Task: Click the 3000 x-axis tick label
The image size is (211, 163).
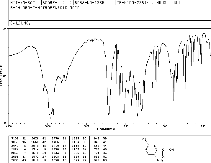Action: coord(48,126)
